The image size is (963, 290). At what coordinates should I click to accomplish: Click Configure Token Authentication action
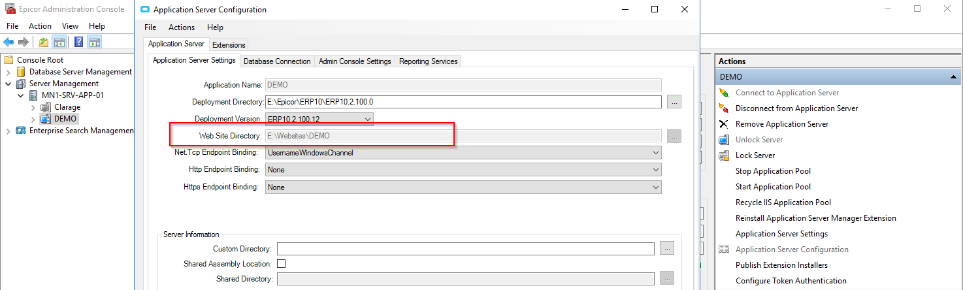791,281
